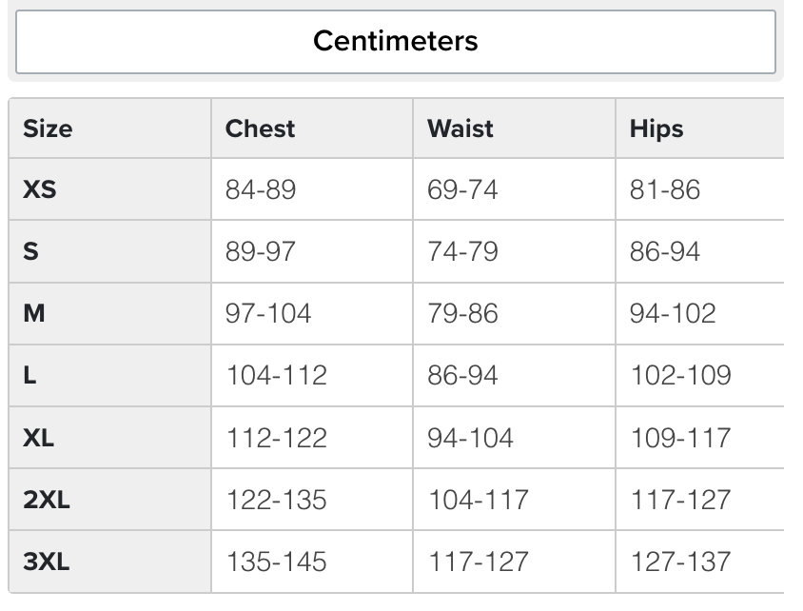Viewport: 803px width, 611px height.
Task: Select the Size column header
Action: [48, 128]
